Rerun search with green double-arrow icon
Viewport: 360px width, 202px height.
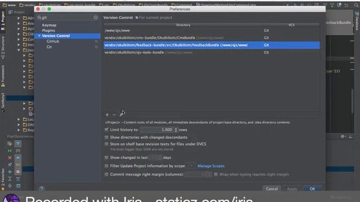(x=10, y=151)
